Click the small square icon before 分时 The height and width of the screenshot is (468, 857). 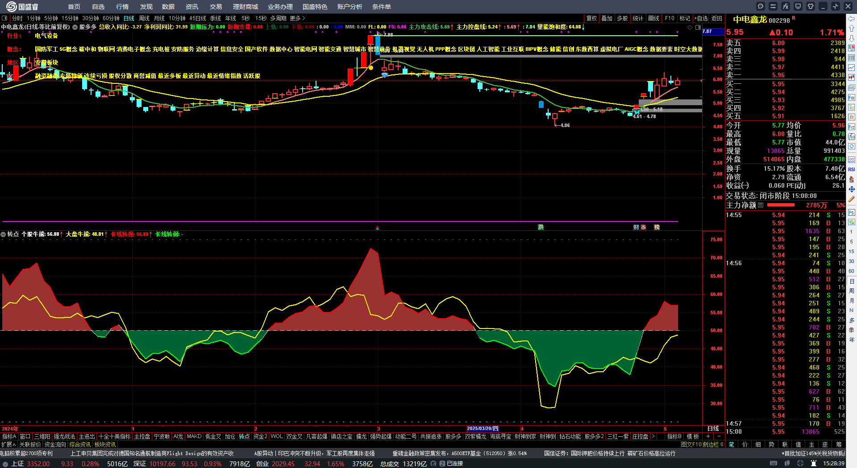4,18
